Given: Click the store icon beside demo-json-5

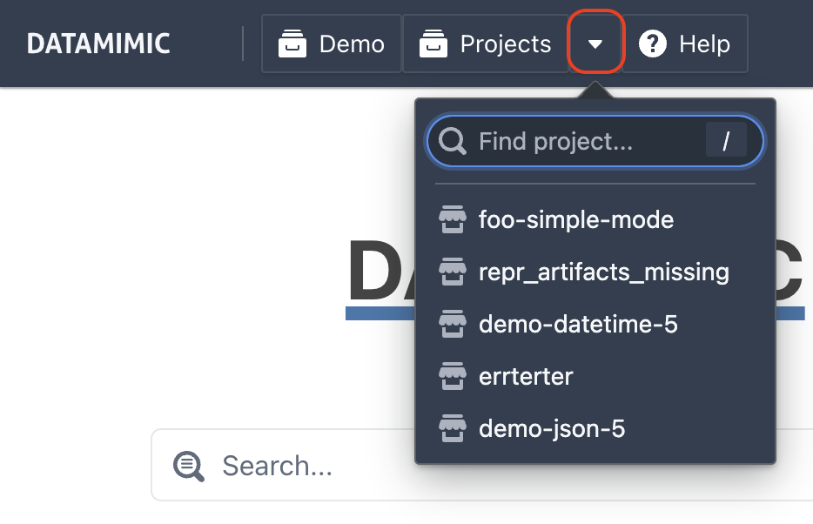Looking at the screenshot, I should pos(453,428).
